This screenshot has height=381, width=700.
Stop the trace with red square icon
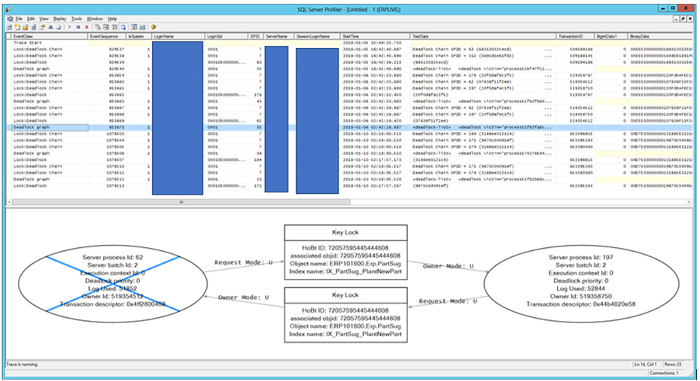87,27
